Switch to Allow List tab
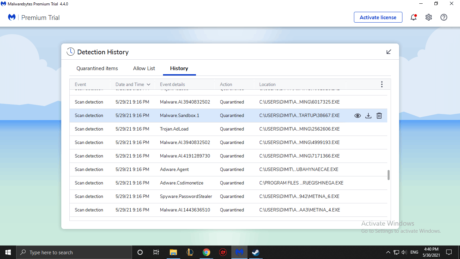 tap(144, 68)
